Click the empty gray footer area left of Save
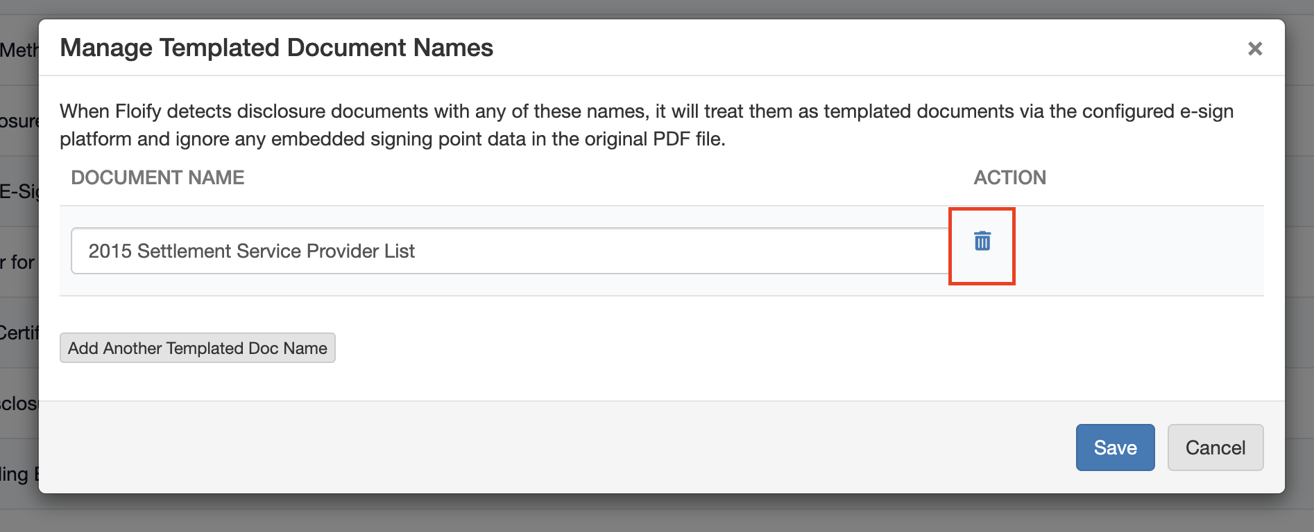 pyautogui.click(x=555, y=447)
